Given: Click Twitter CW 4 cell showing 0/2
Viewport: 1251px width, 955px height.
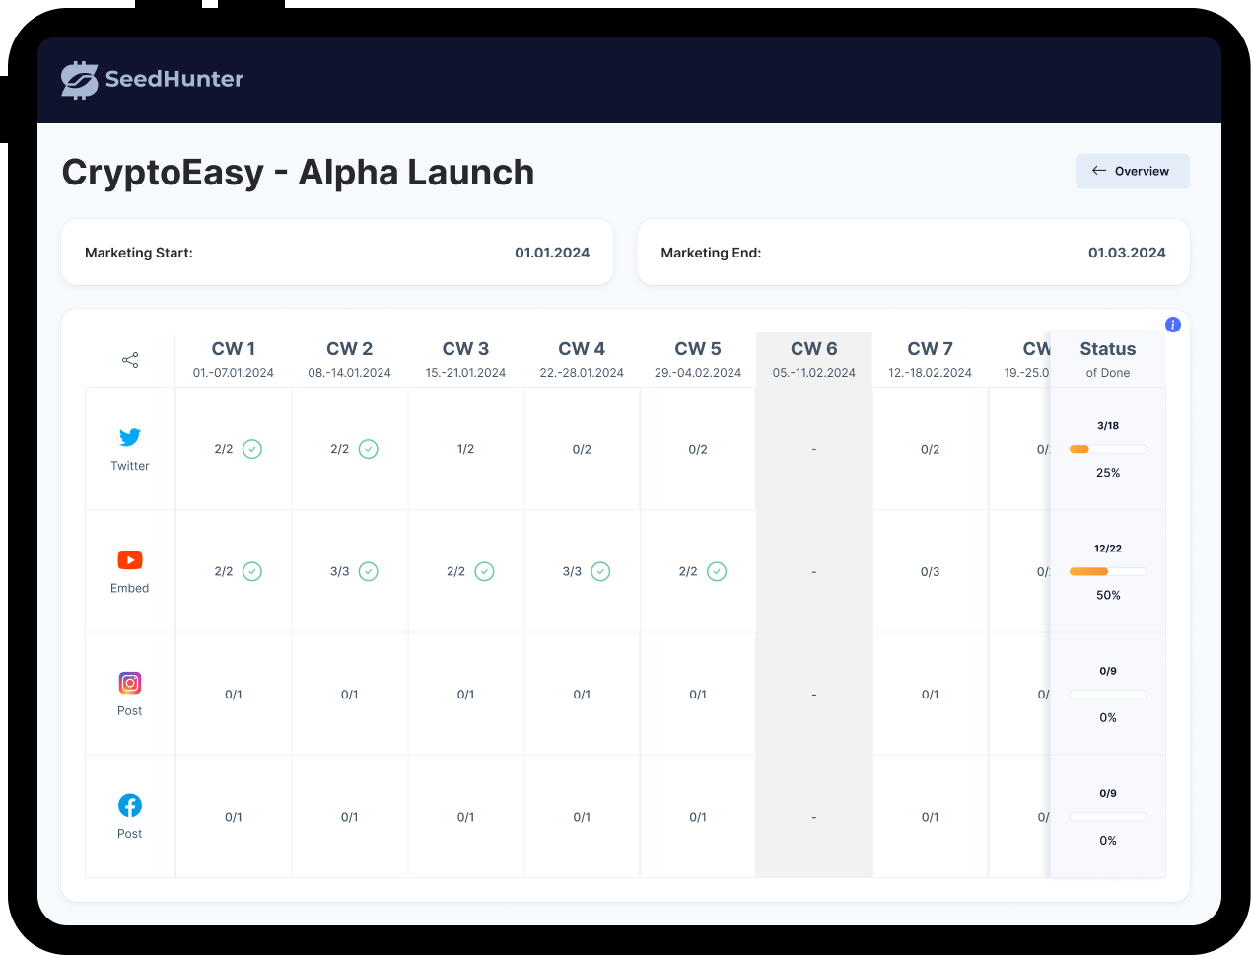Looking at the screenshot, I should 582,449.
